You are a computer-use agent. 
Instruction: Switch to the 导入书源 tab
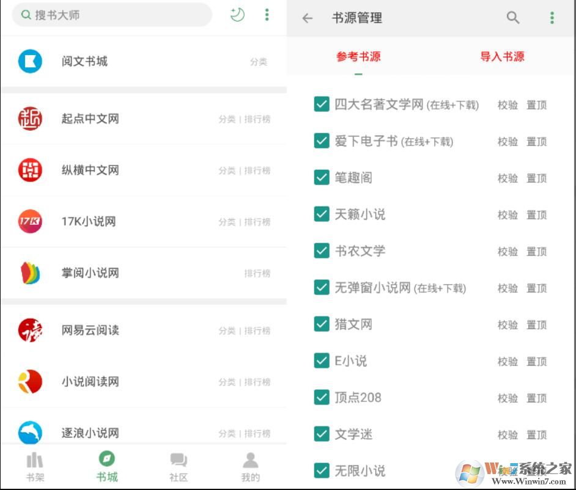[x=501, y=57]
